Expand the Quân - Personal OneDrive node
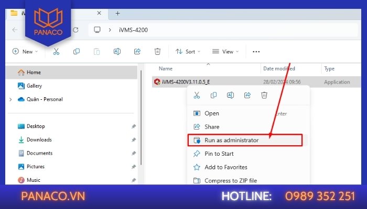 tap(10, 100)
